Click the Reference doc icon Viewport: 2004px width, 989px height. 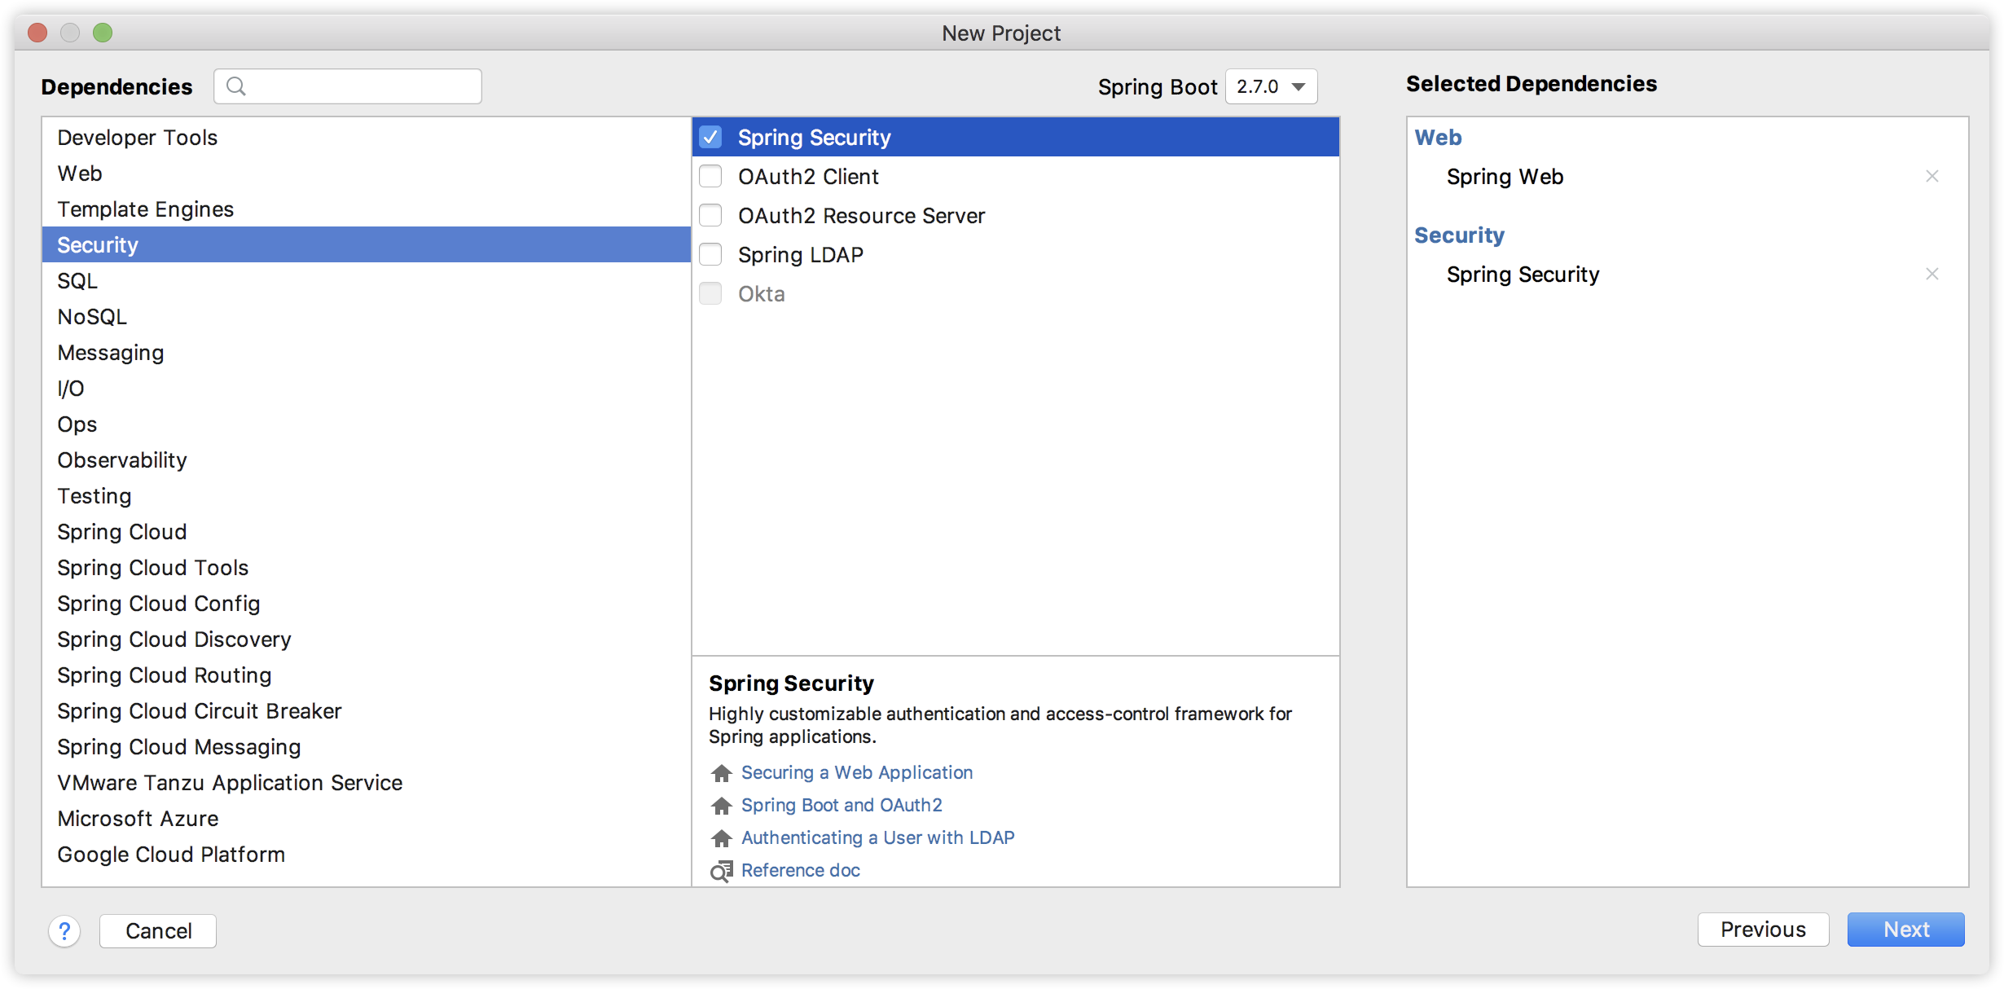coord(722,872)
